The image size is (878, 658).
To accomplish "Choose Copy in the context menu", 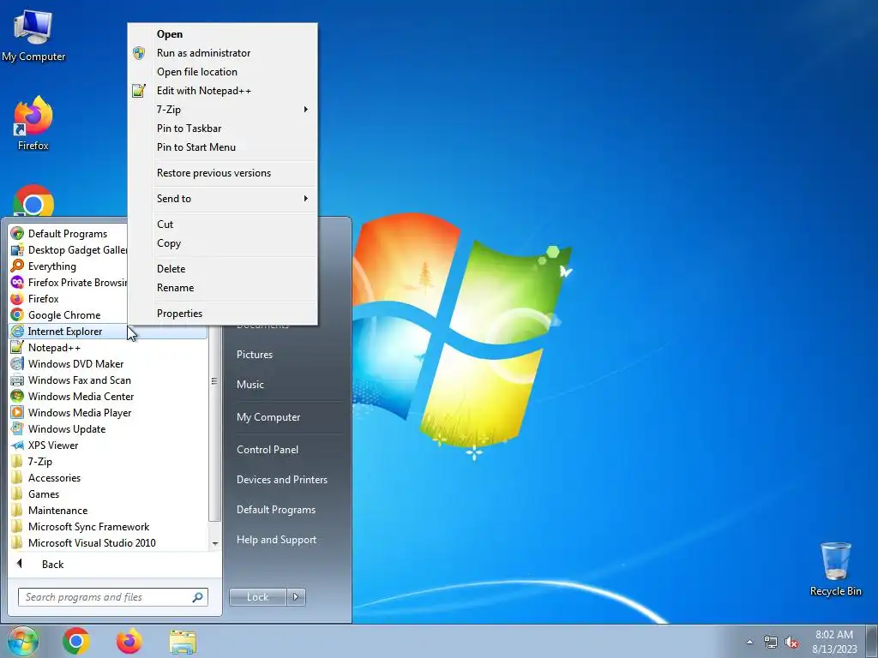I will coord(223,243).
